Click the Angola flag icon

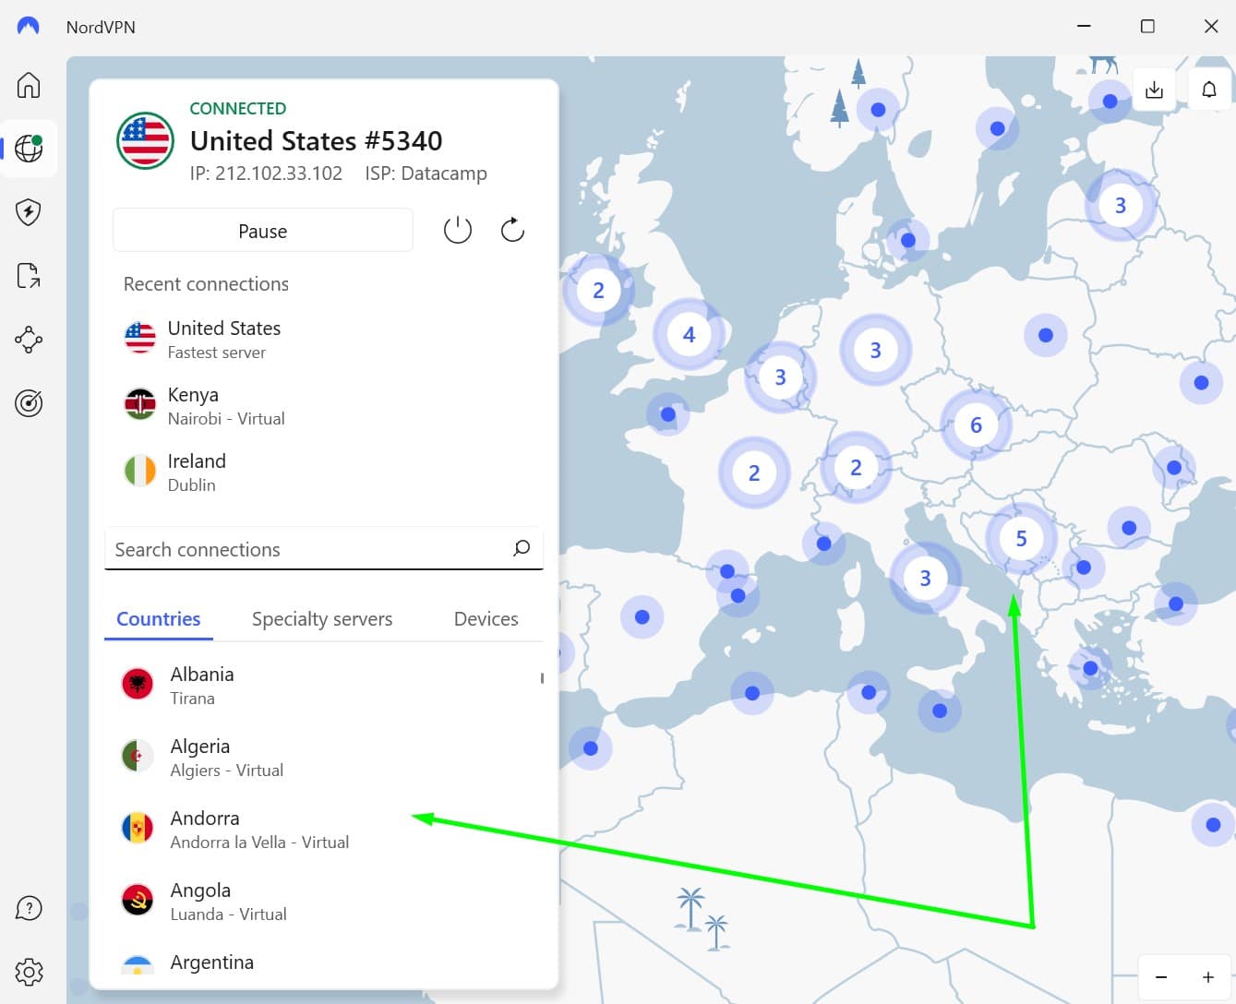pyautogui.click(x=138, y=900)
